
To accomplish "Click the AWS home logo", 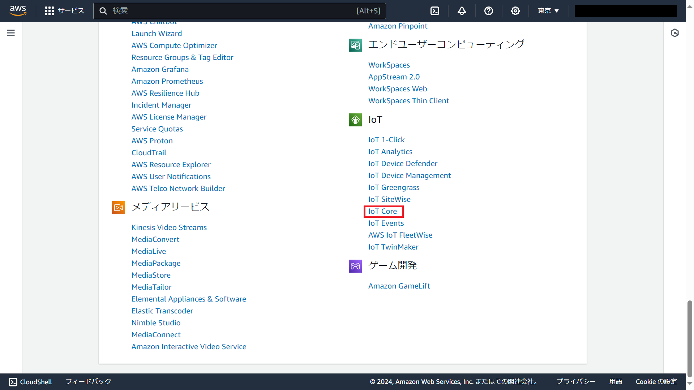I will coord(18,11).
